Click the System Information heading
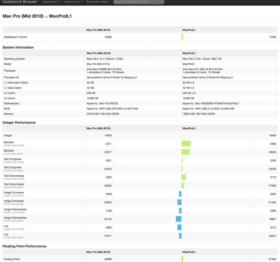Viewport: 280px width, 262px height. 18,47
